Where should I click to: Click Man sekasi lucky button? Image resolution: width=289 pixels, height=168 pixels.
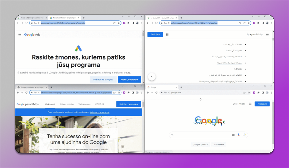(x=219, y=144)
